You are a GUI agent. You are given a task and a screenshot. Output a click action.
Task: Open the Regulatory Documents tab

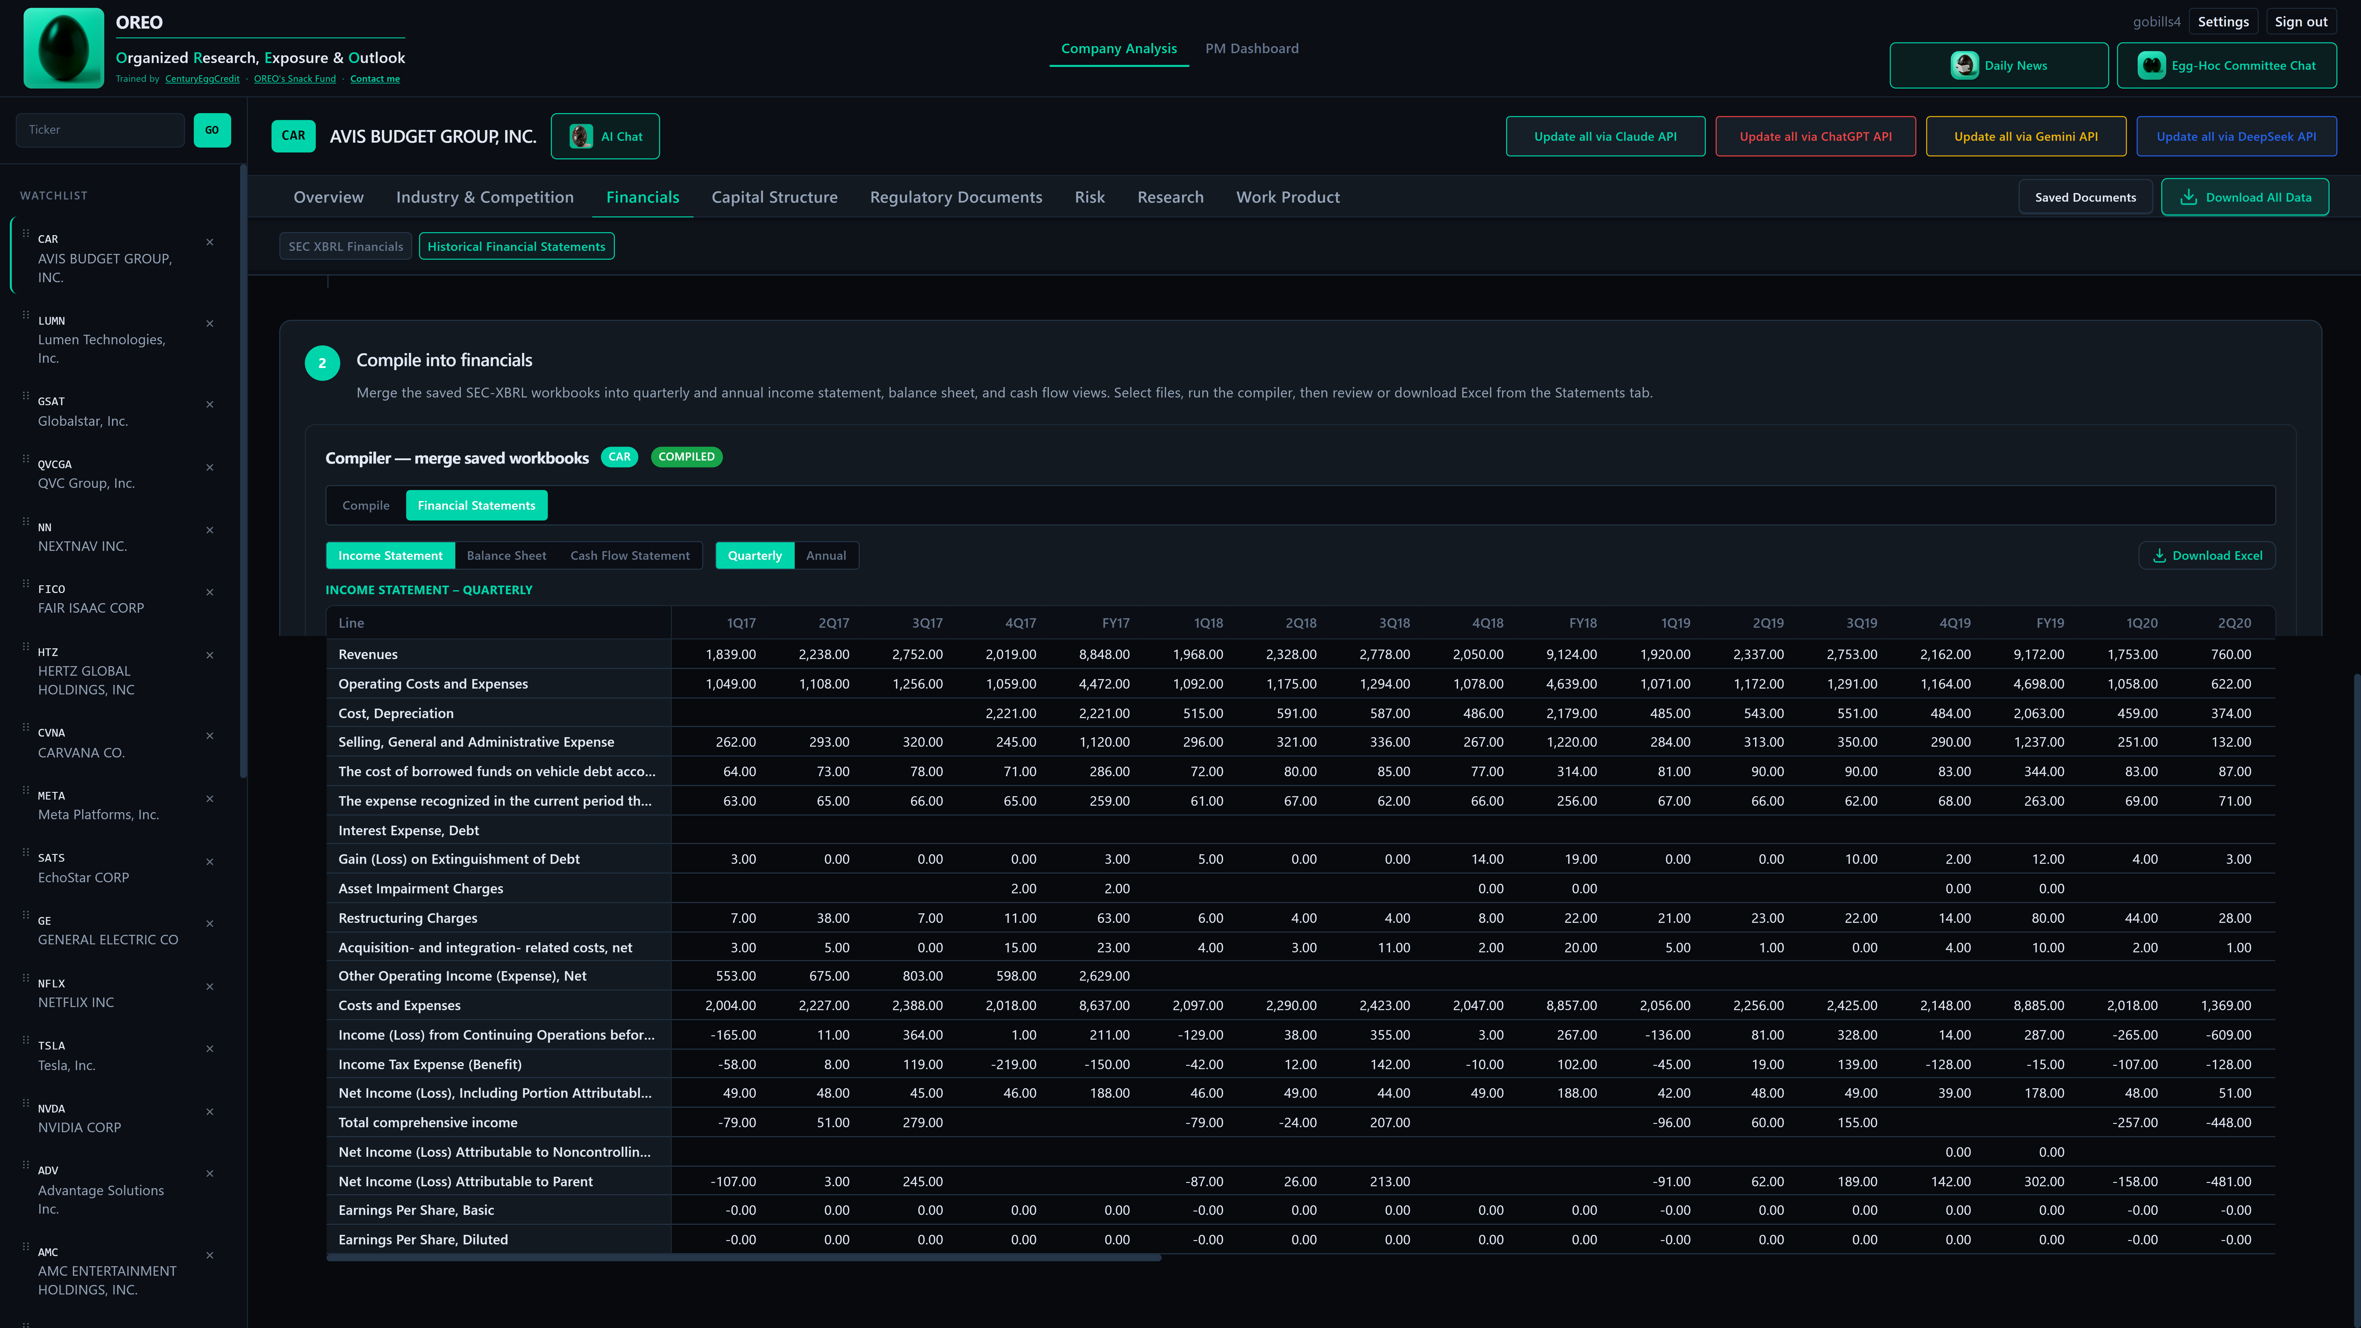point(956,197)
